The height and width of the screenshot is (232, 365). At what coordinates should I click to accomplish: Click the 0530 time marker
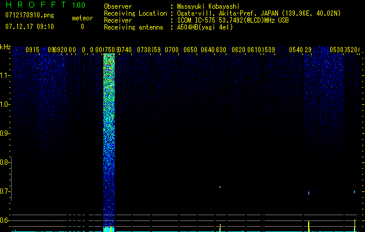337,50
